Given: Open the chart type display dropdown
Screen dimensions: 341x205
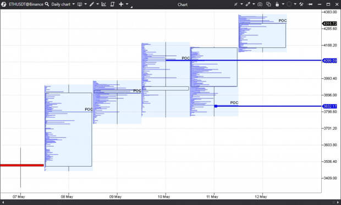Looking at the screenshot, I should coord(80,4).
